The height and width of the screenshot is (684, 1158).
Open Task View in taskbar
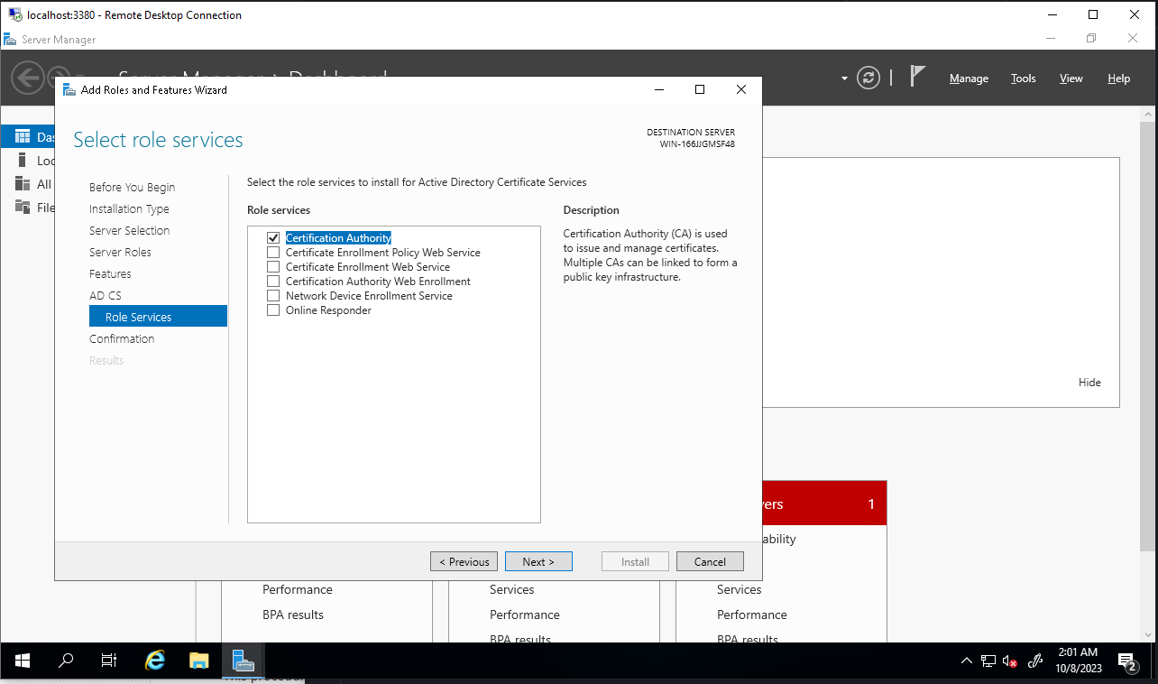[x=109, y=661]
